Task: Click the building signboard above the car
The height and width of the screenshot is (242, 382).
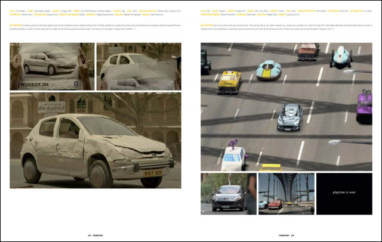Action: (52, 107)
